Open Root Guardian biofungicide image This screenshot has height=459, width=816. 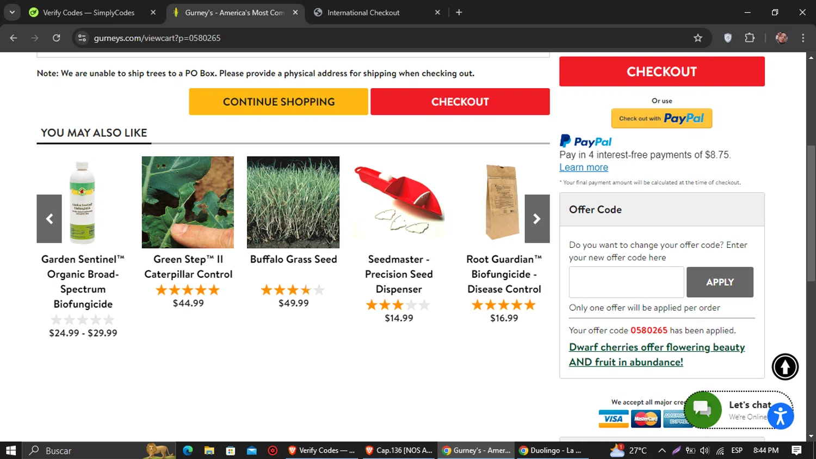coord(502,203)
